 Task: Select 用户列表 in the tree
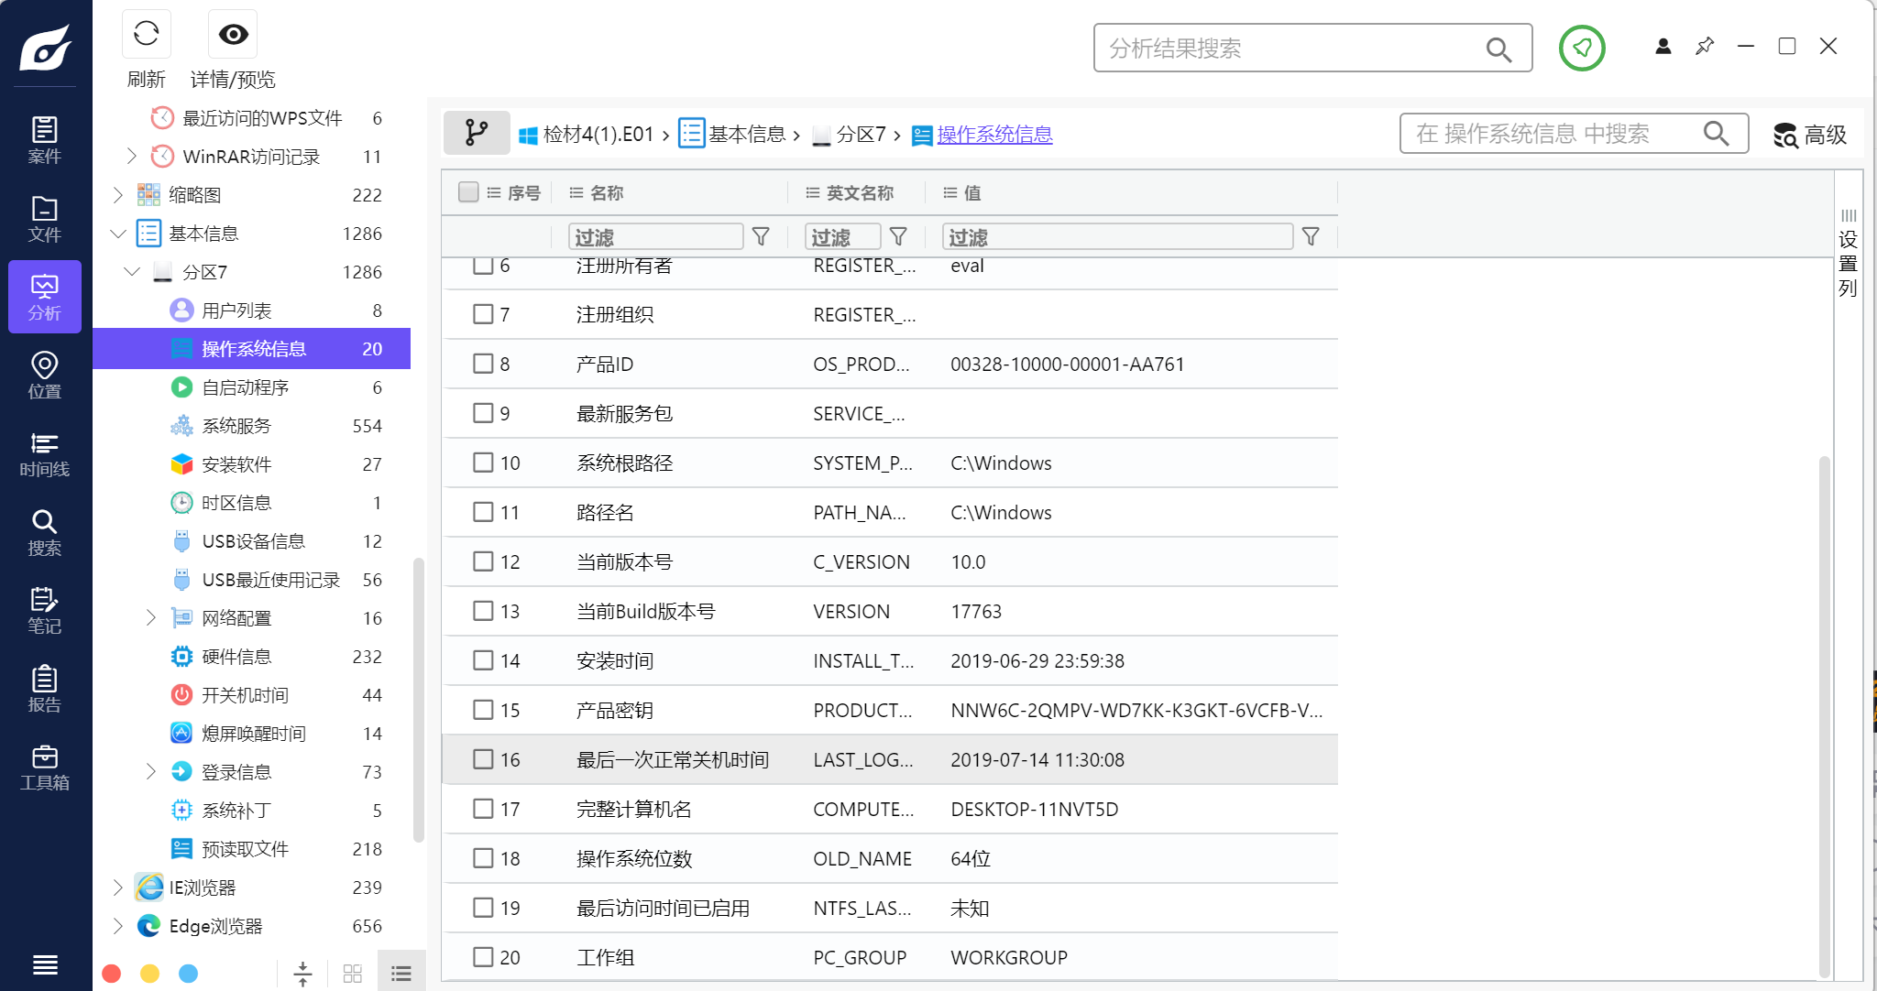tap(252, 310)
